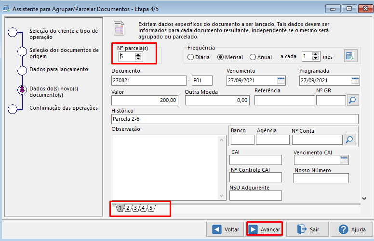The image size is (374, 241).
Task: Click the Agência input field
Action: tap(273, 140)
